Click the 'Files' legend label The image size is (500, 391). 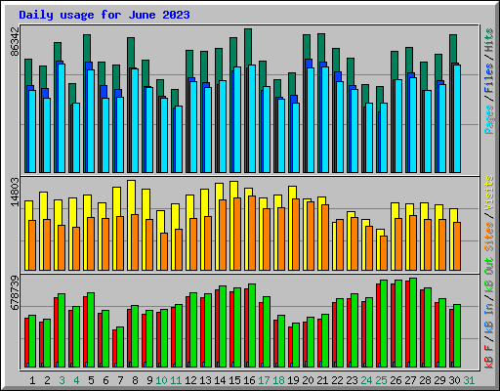tap(489, 78)
